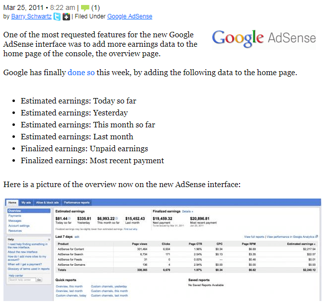Viewport: 325px width, 307px height.
Task: Select the Home tab in AdSense screenshot
Action: coord(12,203)
